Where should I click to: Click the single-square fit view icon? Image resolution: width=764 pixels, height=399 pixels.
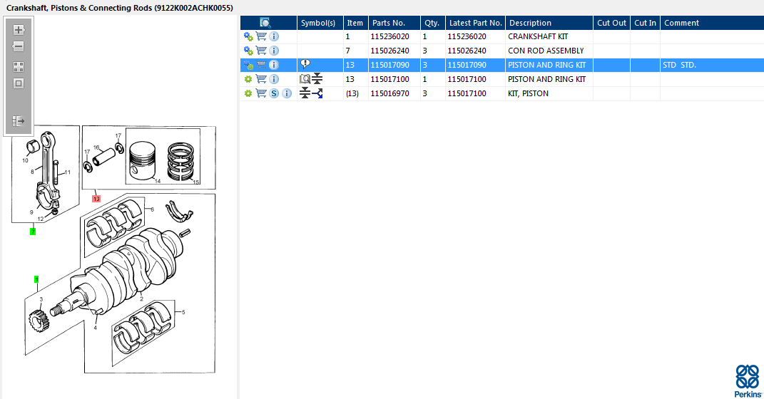[19, 83]
